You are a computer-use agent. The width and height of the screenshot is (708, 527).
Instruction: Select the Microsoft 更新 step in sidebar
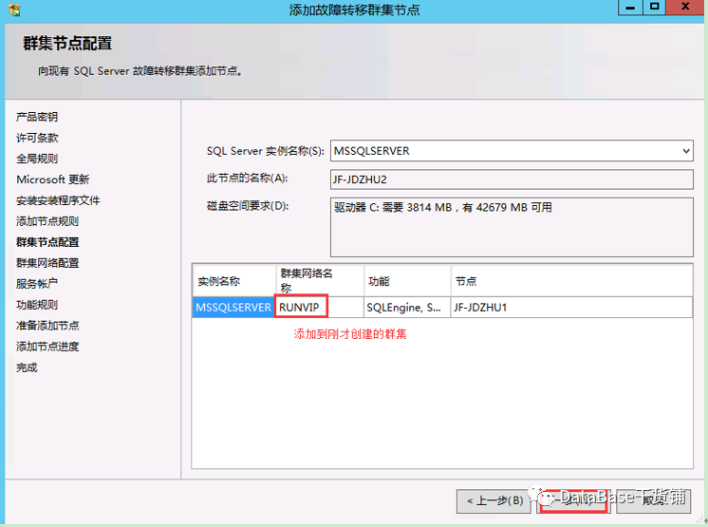click(x=53, y=179)
